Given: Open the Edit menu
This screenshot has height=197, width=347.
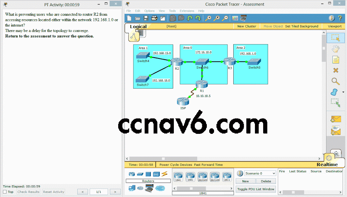Looking at the screenshot, I should click(x=138, y=11).
